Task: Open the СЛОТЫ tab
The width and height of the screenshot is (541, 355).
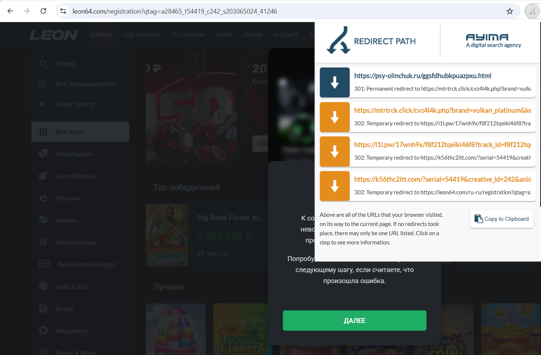Action: coord(102,35)
